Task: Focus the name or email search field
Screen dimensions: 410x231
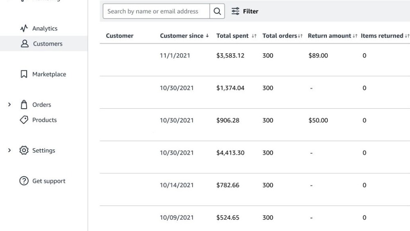Action: point(156,11)
